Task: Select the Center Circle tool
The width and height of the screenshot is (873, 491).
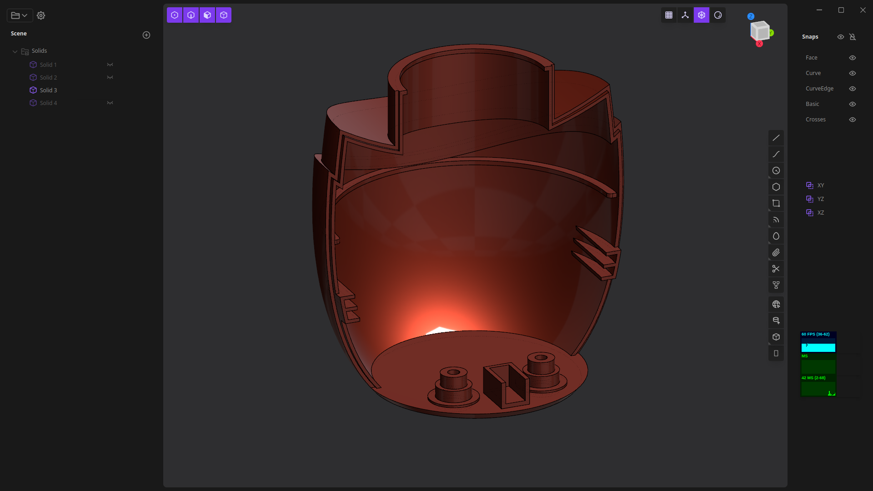Action: 776,170
